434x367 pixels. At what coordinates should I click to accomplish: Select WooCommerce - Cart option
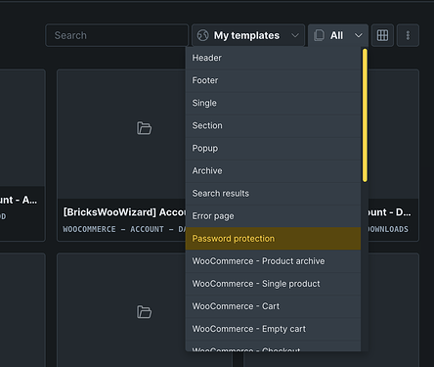(x=273, y=306)
